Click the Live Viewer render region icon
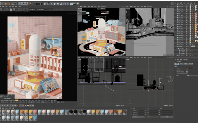This screenshot has height=124, width=198. pos(17,9)
